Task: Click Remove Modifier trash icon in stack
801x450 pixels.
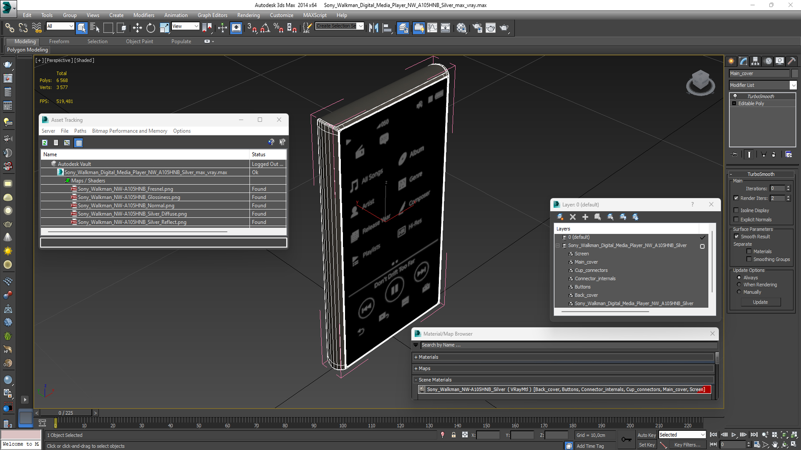Action: tap(773, 154)
